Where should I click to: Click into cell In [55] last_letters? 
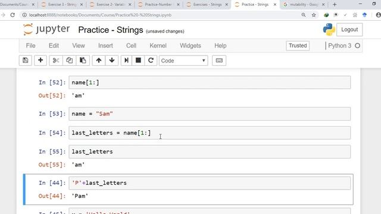pos(210,152)
